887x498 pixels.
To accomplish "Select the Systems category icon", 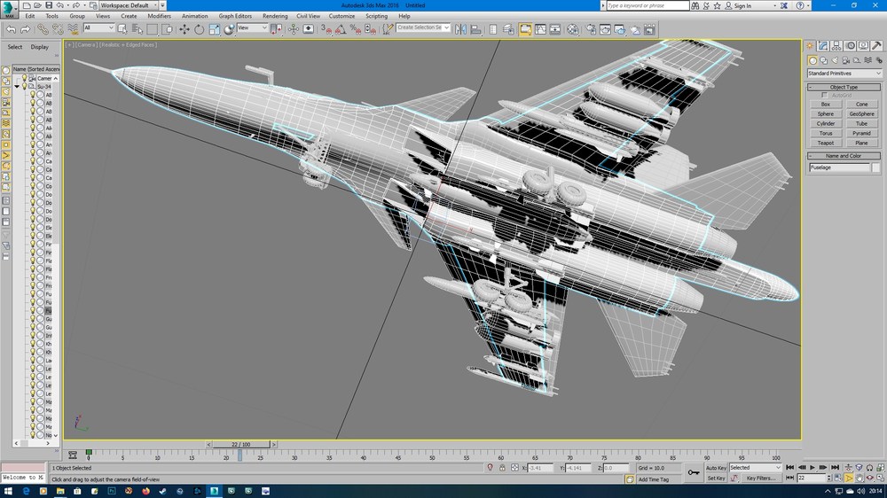I will [x=879, y=60].
